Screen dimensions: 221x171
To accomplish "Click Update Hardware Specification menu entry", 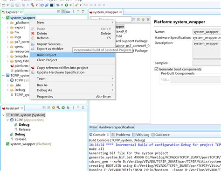I will point(61,72).
